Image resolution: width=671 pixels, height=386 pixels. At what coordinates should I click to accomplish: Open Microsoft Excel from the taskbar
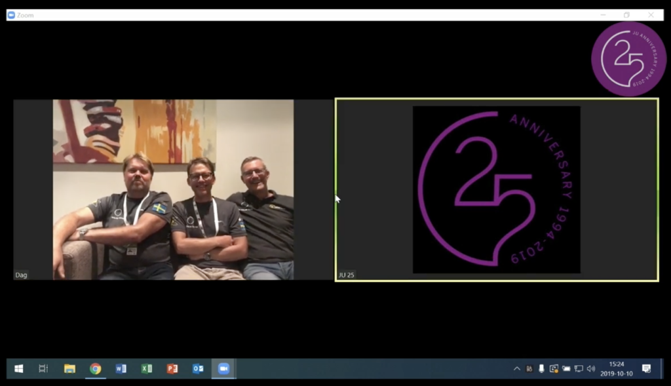click(146, 368)
